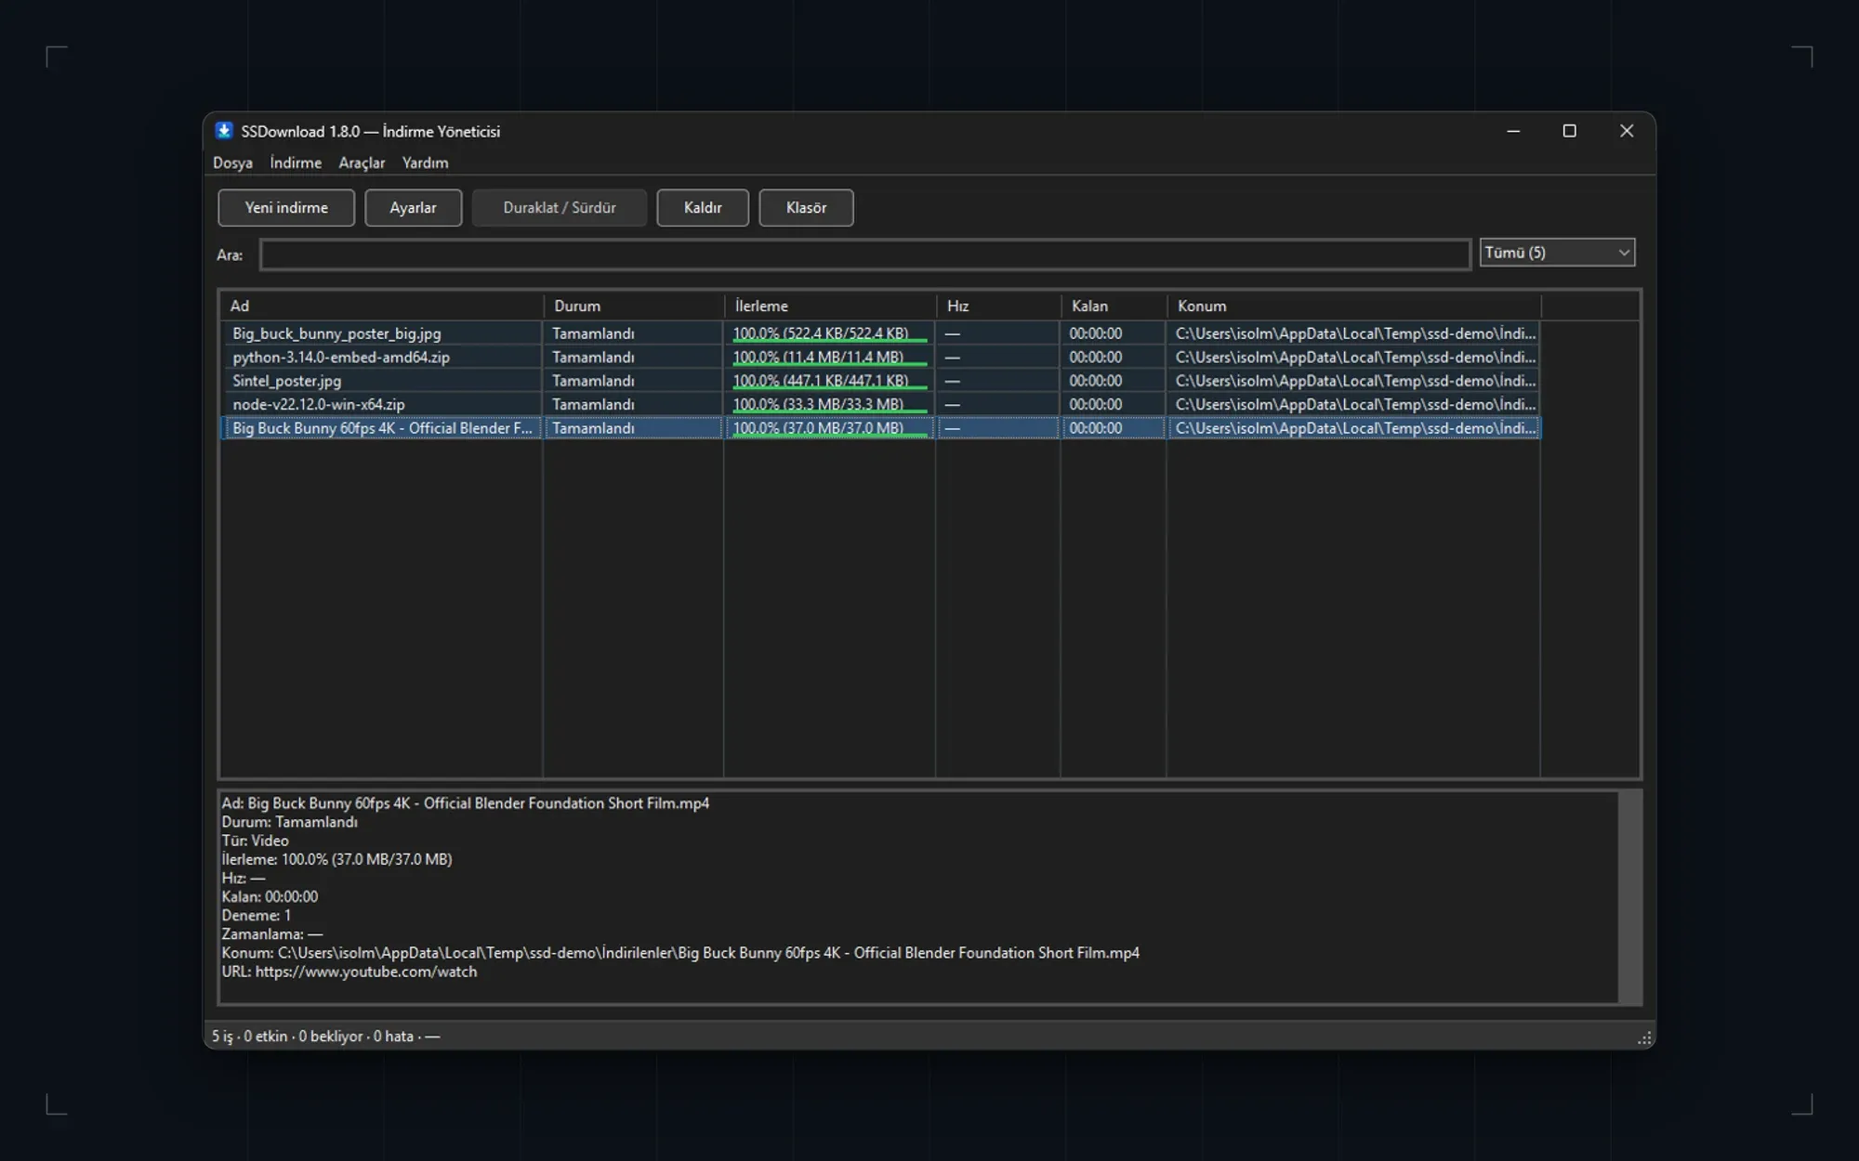This screenshot has width=1859, height=1161.
Task: Sort by the Kalan column header
Action: pos(1114,306)
